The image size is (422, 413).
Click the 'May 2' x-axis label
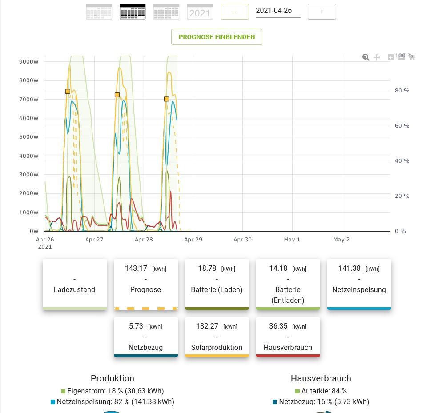tap(341, 240)
